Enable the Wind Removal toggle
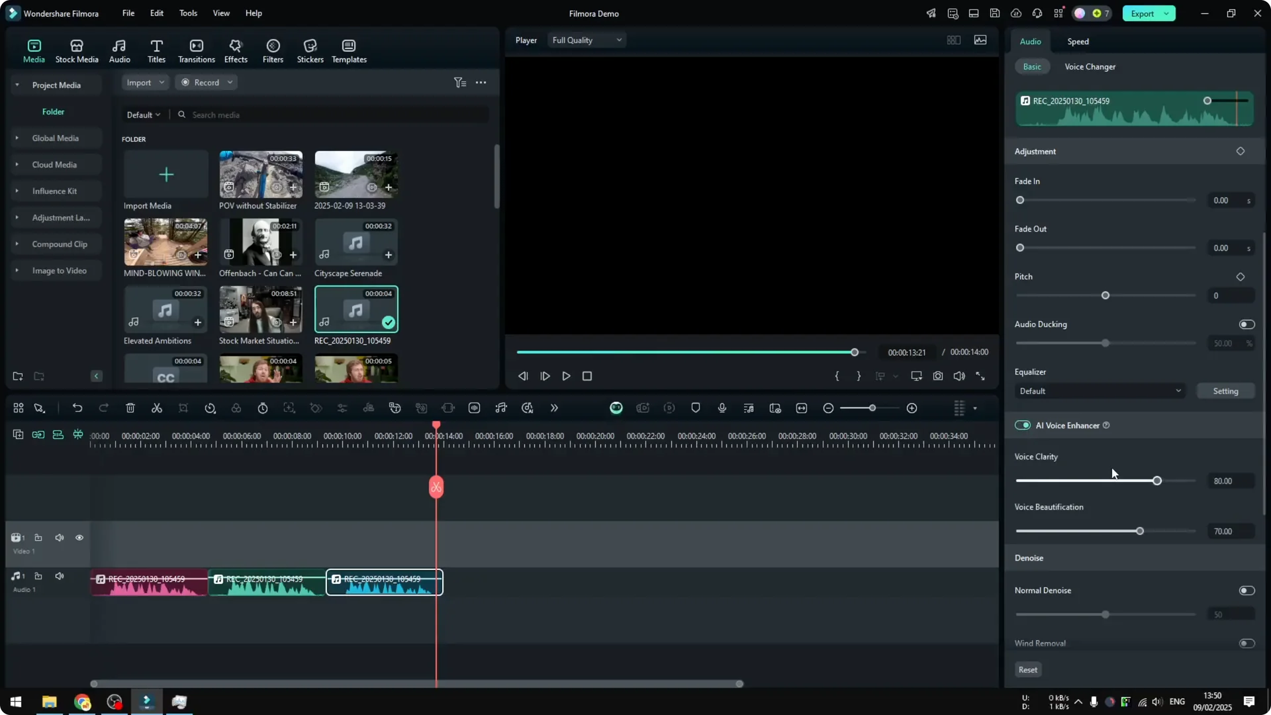The height and width of the screenshot is (715, 1271). 1247,643
